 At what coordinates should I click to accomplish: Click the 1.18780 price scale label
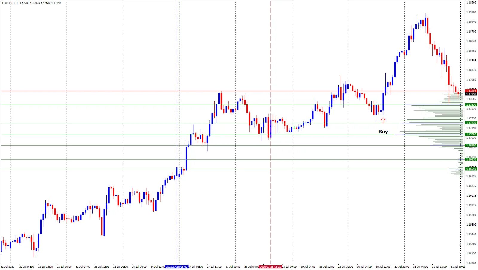[x=471, y=32]
